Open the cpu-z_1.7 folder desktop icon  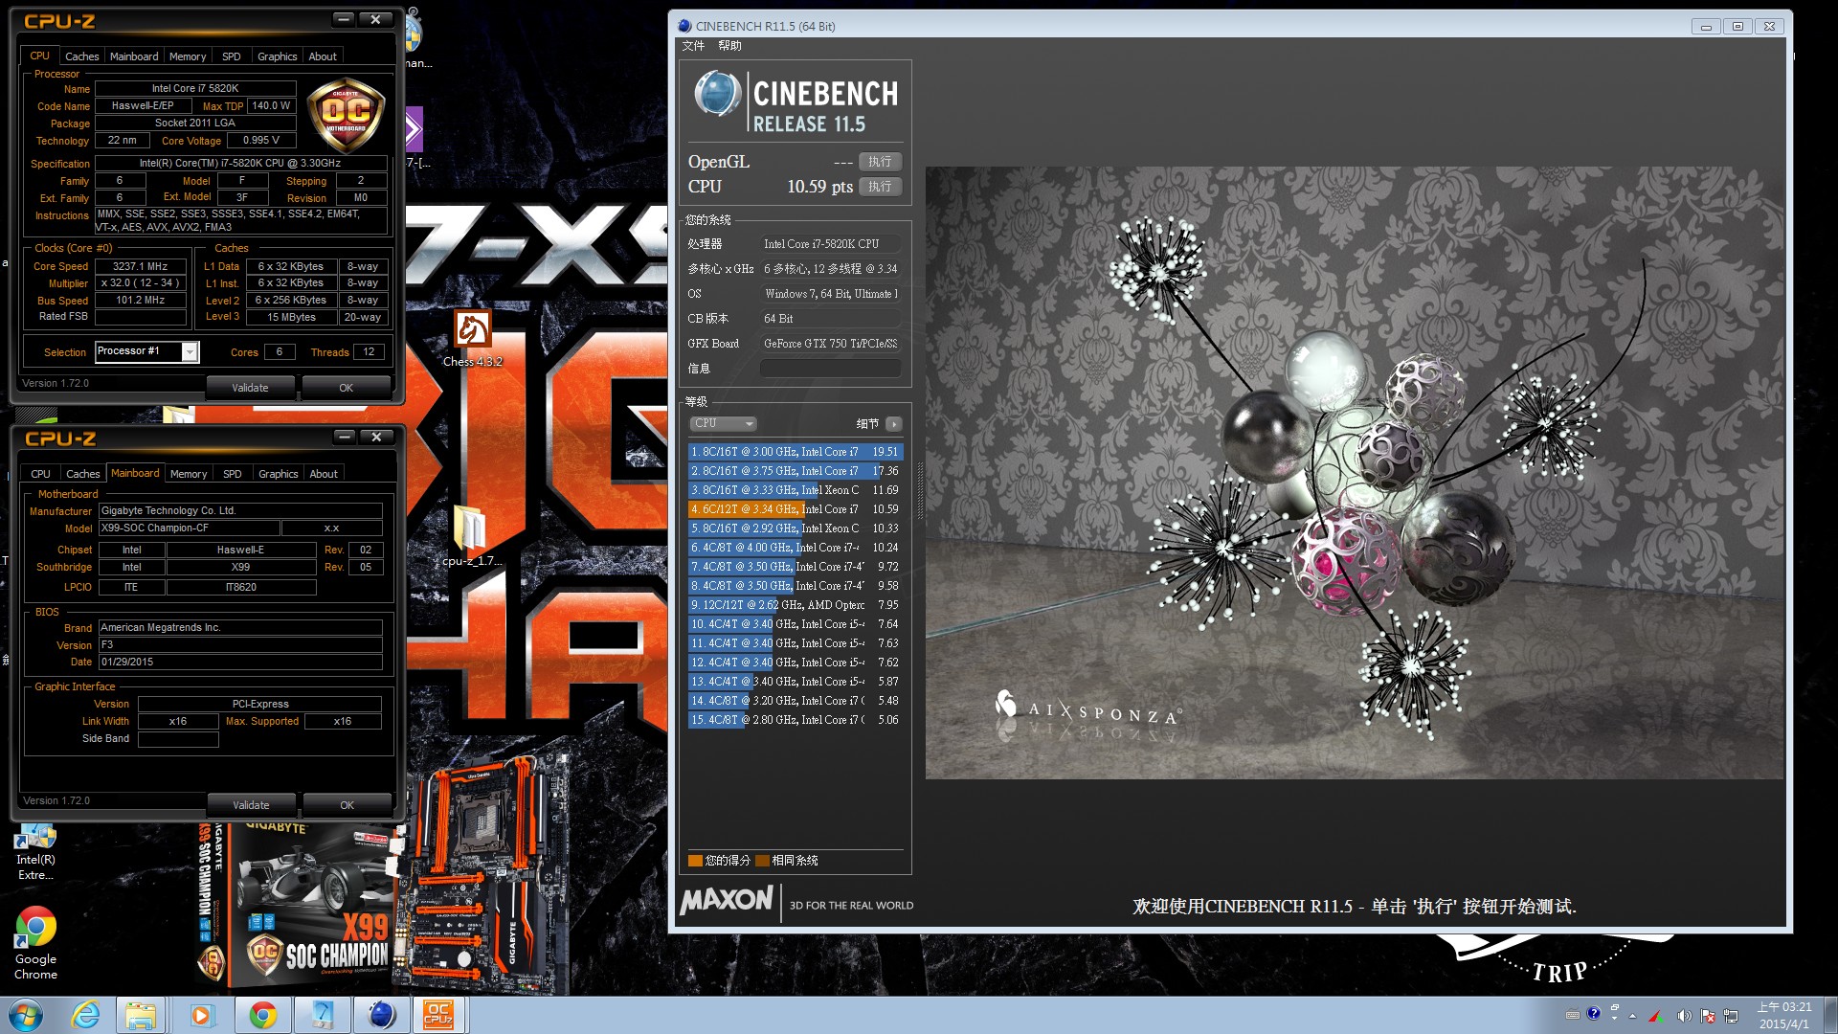pyautogui.click(x=470, y=536)
